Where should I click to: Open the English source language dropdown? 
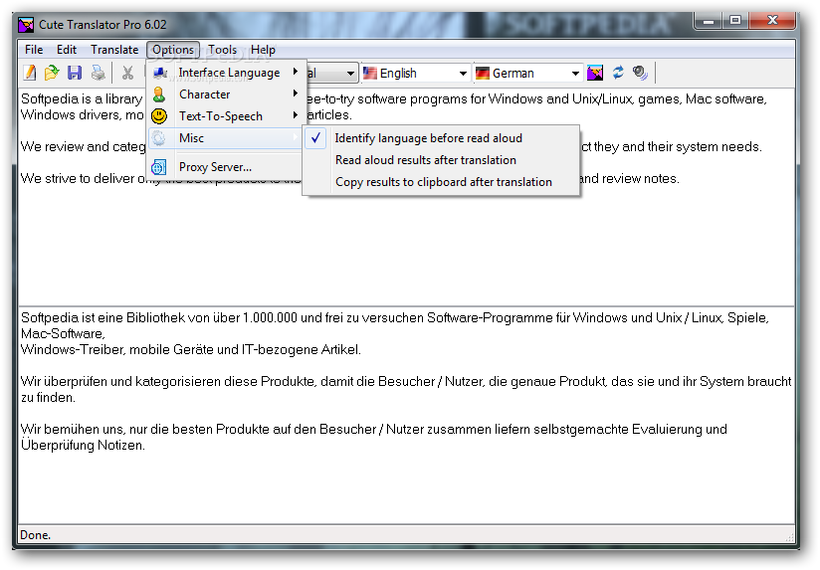coord(416,74)
